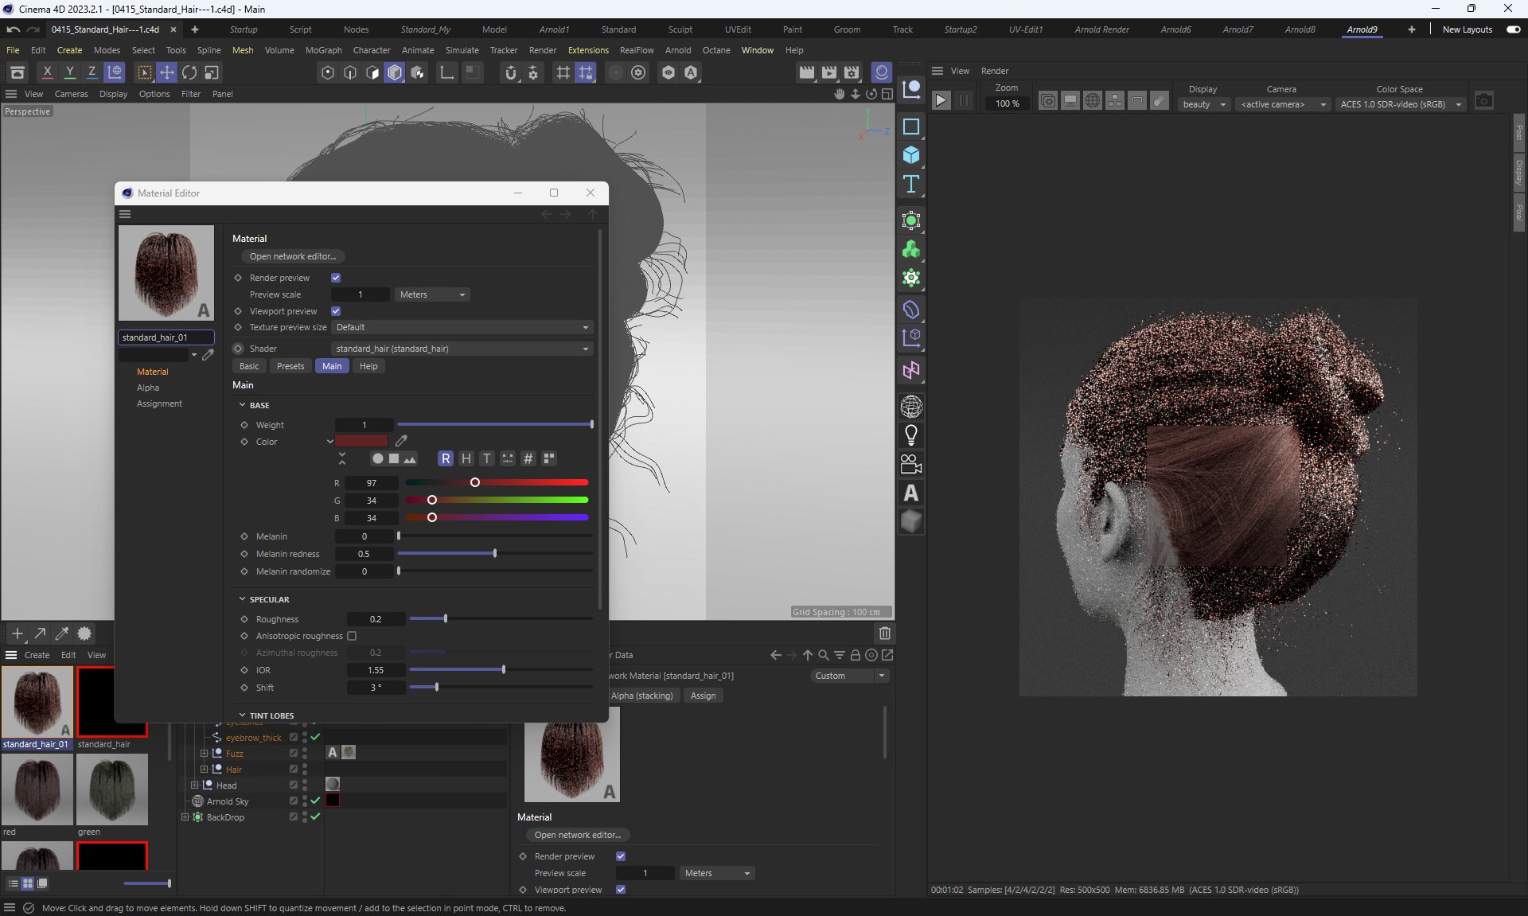Select the green material thumbnail
The width and height of the screenshot is (1528, 916).
[111, 789]
